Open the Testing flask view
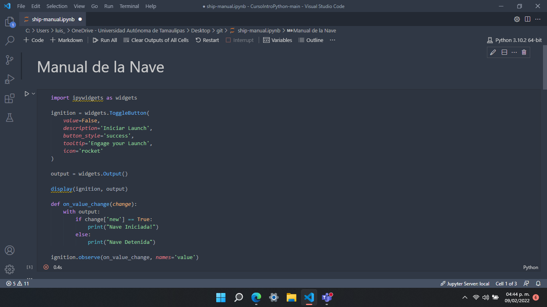 click(10, 117)
